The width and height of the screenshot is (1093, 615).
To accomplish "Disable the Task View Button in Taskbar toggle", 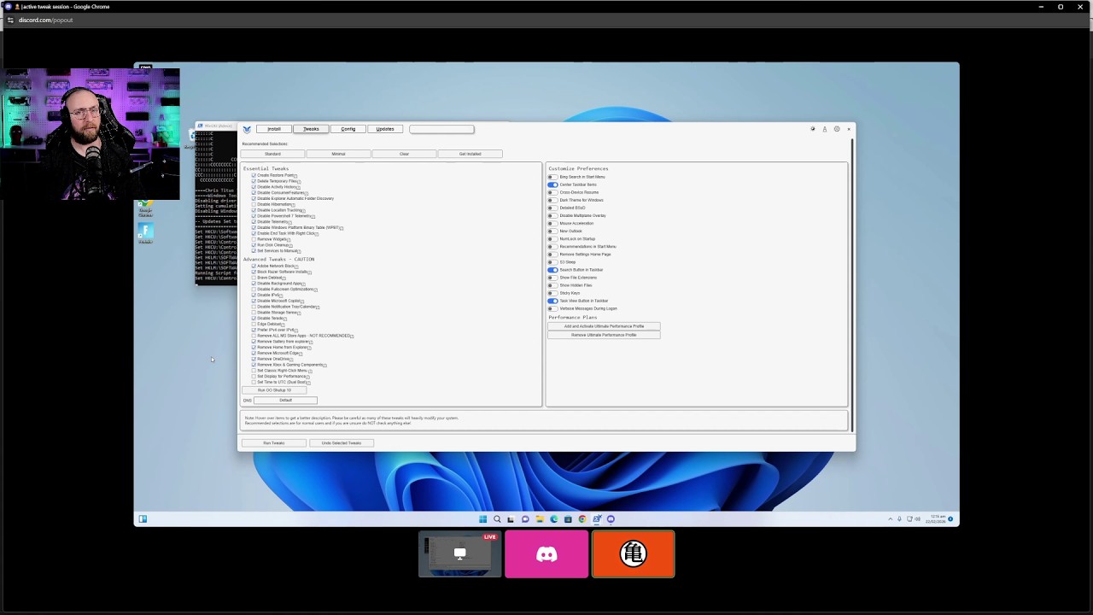I will 552,301.
